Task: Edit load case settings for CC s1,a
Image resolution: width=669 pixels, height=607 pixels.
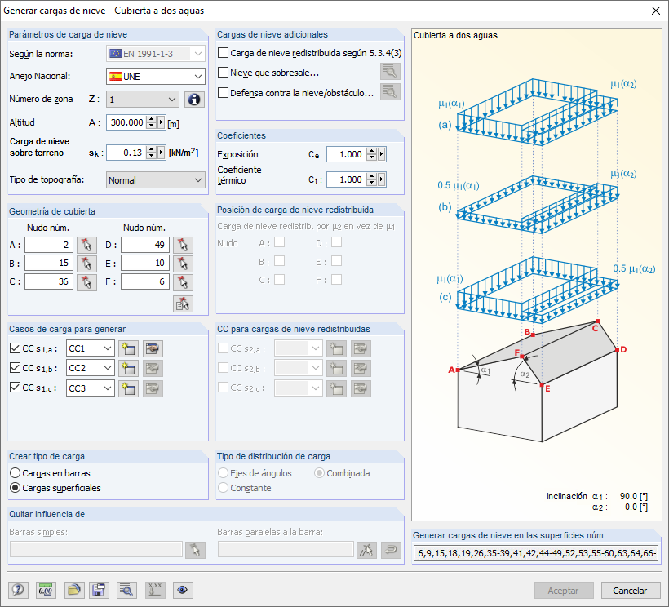Action: [153, 348]
